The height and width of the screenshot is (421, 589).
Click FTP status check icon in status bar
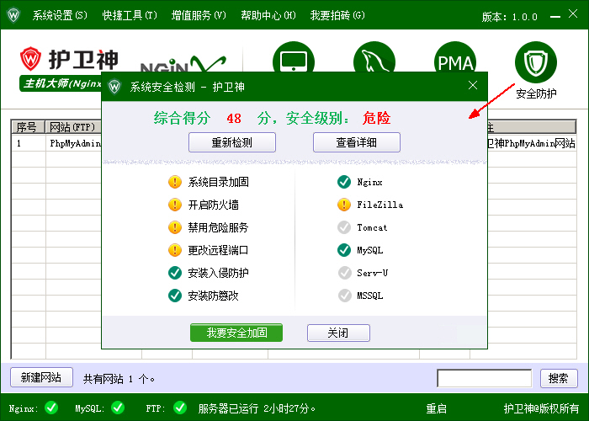(180, 408)
